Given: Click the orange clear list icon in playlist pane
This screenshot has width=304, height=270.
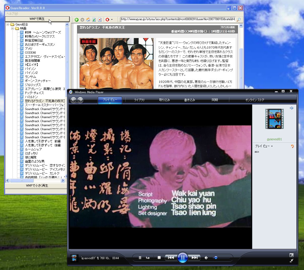Looking at the screenshot, I should click(x=292, y=146).
